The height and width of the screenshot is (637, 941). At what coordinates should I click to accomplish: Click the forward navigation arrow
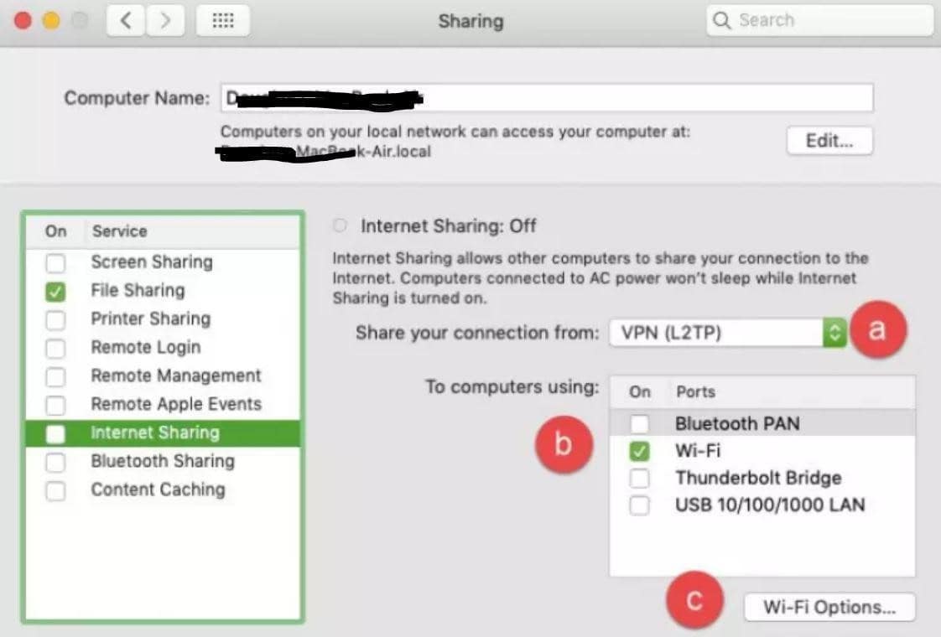[165, 21]
